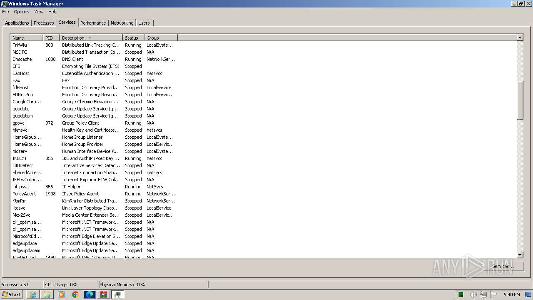The height and width of the screenshot is (300, 533).
Task: Select the Fax service row
Action: point(264,80)
